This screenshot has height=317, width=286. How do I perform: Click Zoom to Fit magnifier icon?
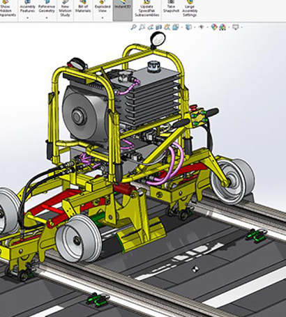[x=133, y=27]
